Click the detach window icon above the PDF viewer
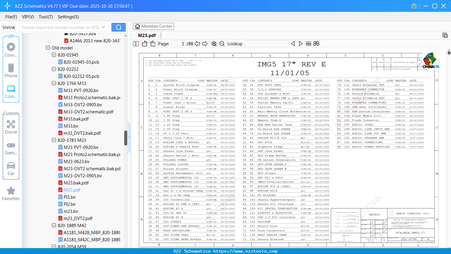This screenshot has height=254, width=451. point(445,35)
